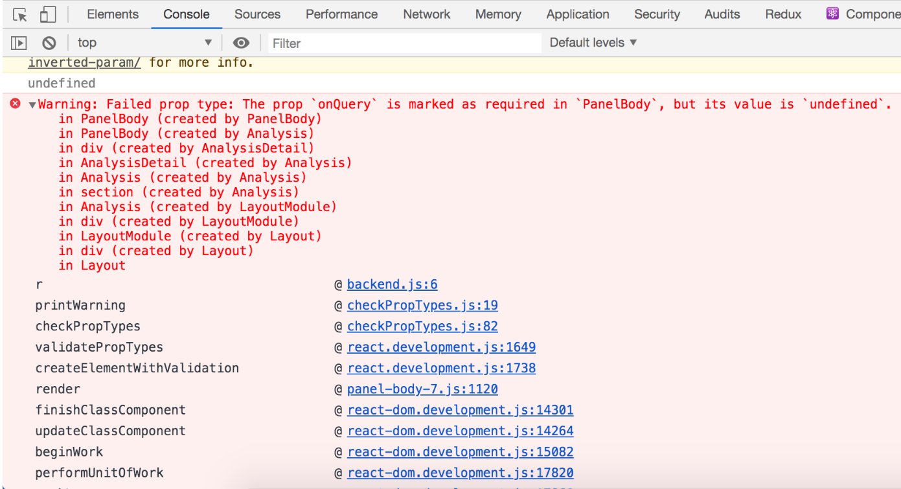Open the top context dropdown
Screen dimensions: 901x489
[x=144, y=43]
